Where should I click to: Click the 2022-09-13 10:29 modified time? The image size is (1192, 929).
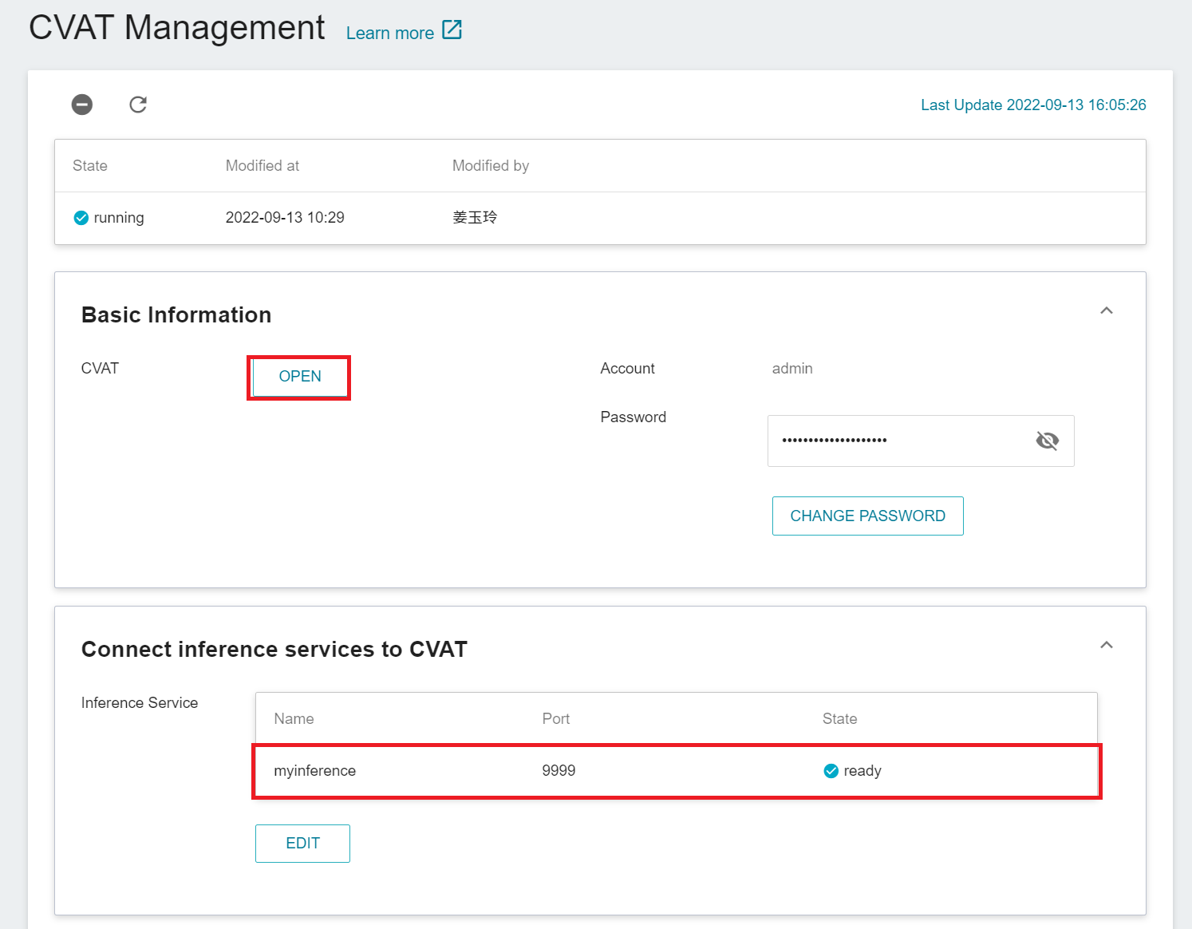pyautogui.click(x=285, y=218)
